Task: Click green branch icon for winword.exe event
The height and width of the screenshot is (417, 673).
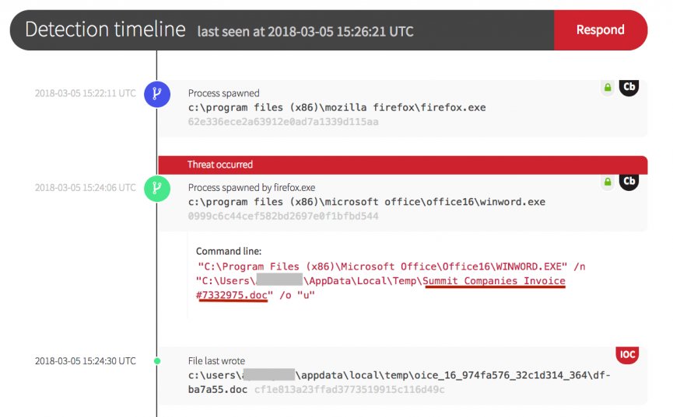Action: pos(157,188)
